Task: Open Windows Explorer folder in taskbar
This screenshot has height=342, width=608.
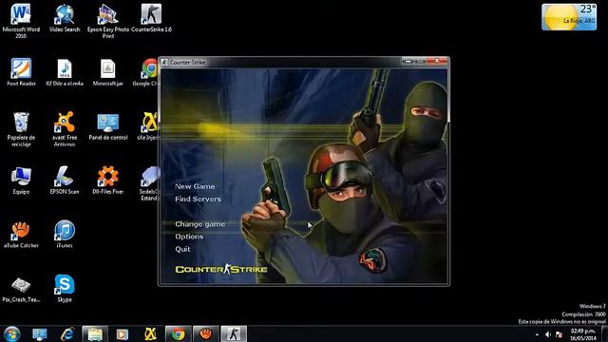Action: pyautogui.click(x=95, y=333)
